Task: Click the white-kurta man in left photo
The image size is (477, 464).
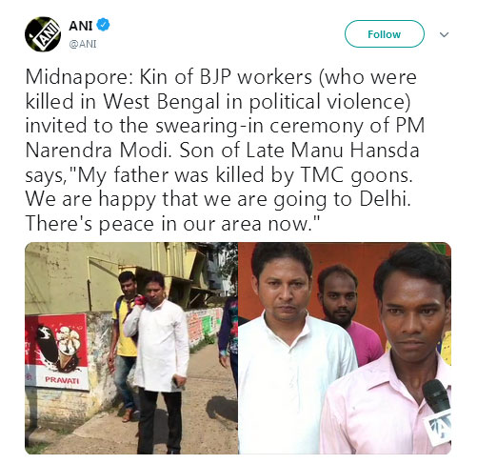Action: click(x=159, y=362)
